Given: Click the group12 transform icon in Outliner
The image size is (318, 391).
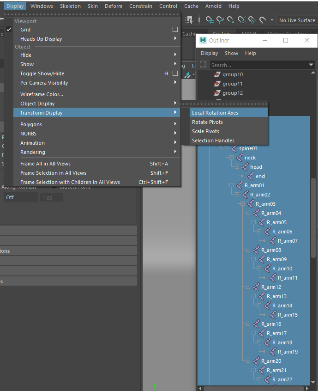Looking at the screenshot, I should pos(217,93).
